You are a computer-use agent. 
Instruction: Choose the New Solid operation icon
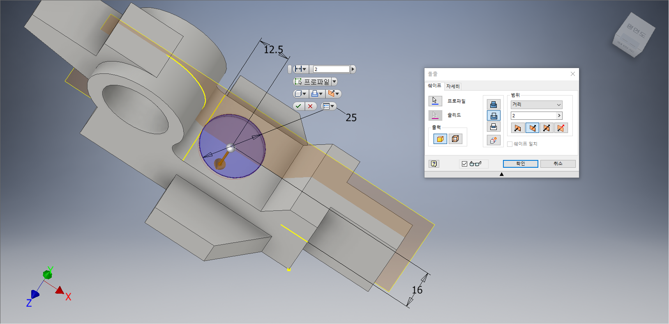click(x=494, y=140)
